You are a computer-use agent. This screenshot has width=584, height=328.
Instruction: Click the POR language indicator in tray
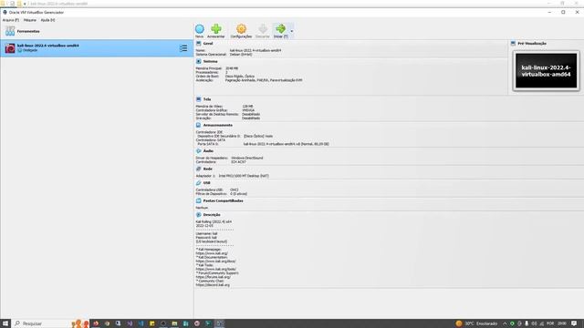tap(550, 323)
